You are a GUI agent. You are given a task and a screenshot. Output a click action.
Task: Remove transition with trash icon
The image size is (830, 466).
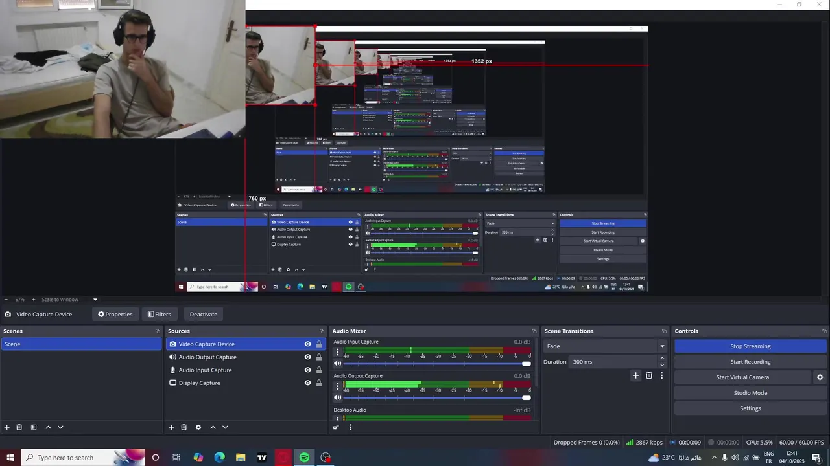(x=649, y=375)
